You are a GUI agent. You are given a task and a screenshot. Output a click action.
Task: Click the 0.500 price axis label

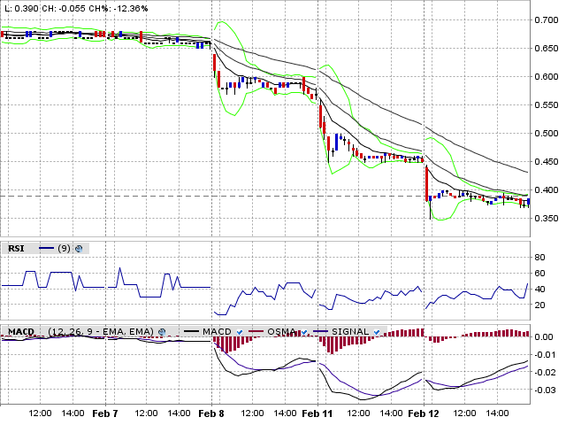coord(547,134)
